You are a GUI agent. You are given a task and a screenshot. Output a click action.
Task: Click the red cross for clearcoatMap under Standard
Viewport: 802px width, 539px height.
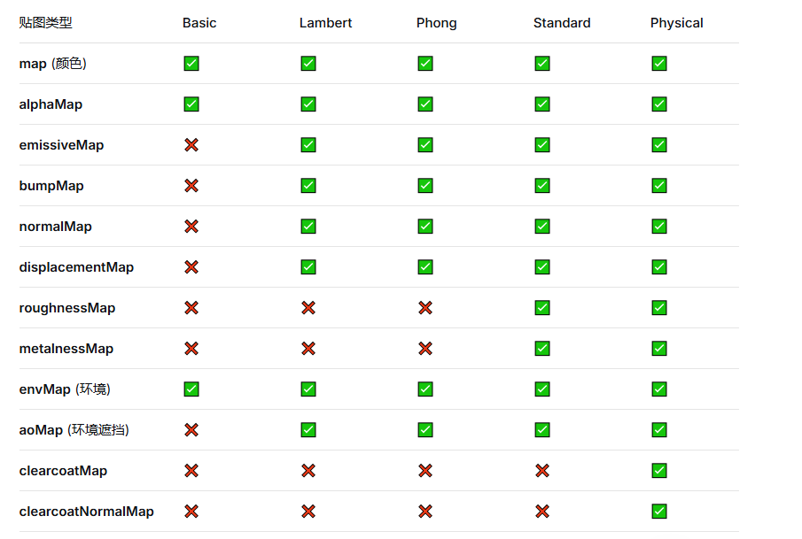(542, 471)
